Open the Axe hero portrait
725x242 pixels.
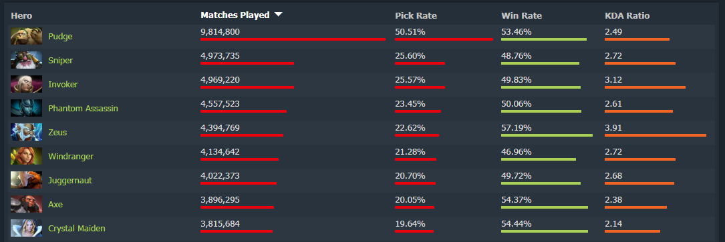click(x=26, y=204)
